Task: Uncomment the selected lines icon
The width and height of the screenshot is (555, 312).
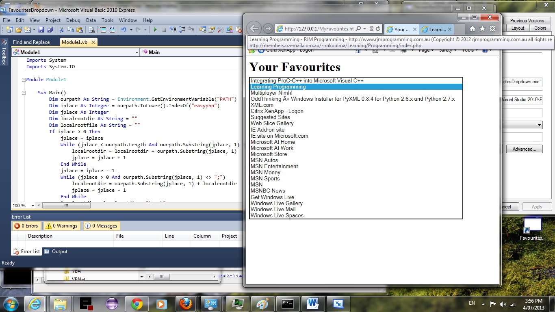Action: pos(112,30)
